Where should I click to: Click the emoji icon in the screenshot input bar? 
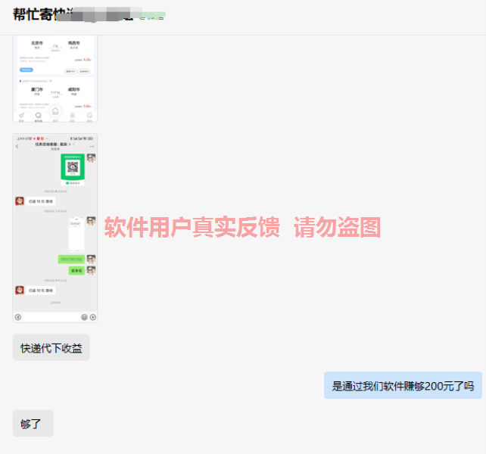pyautogui.click(x=84, y=317)
